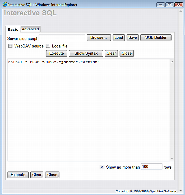This screenshot has height=195, width=185.
Task: Click the bottom Execute button
Action: [18, 175]
